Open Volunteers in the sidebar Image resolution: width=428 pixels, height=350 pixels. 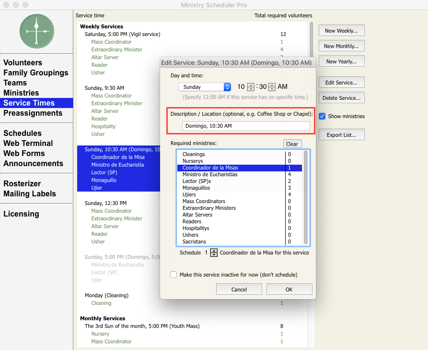(23, 63)
